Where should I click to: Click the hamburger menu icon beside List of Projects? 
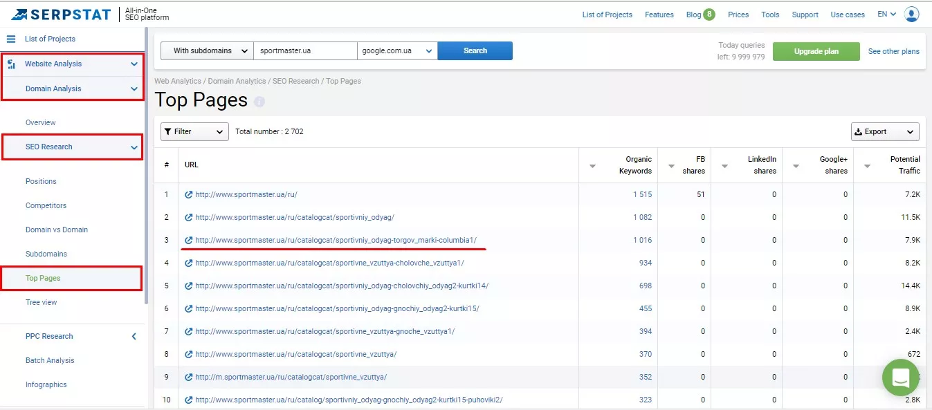11,39
